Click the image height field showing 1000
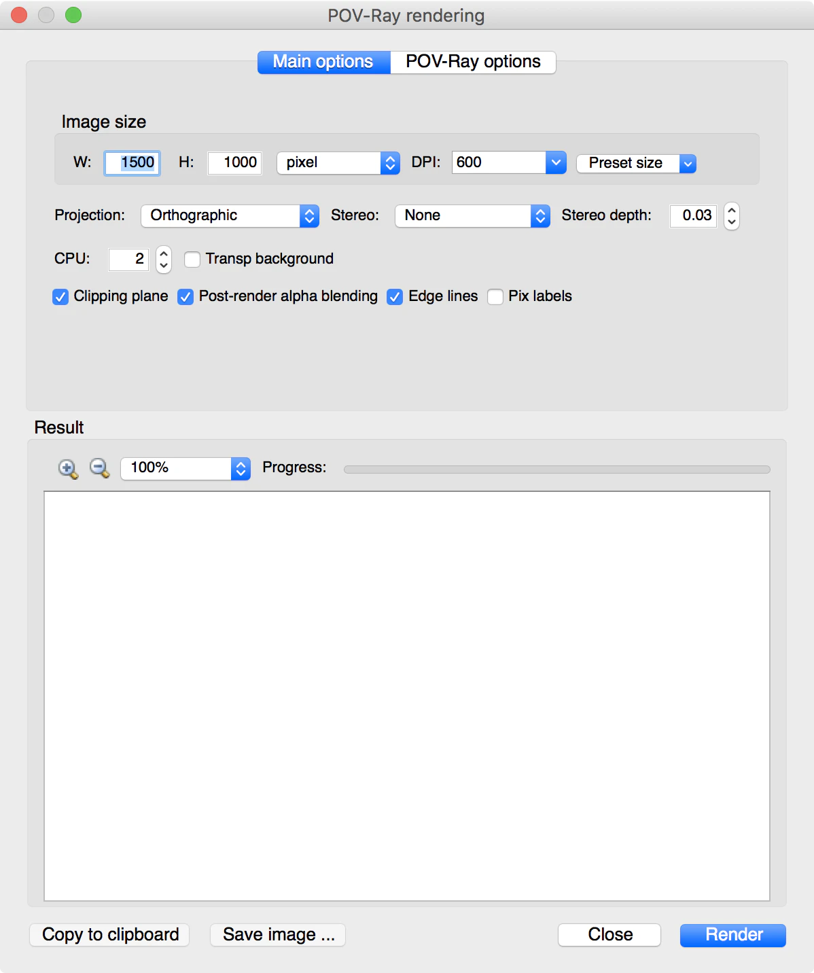Image resolution: width=814 pixels, height=973 pixels. coord(234,163)
